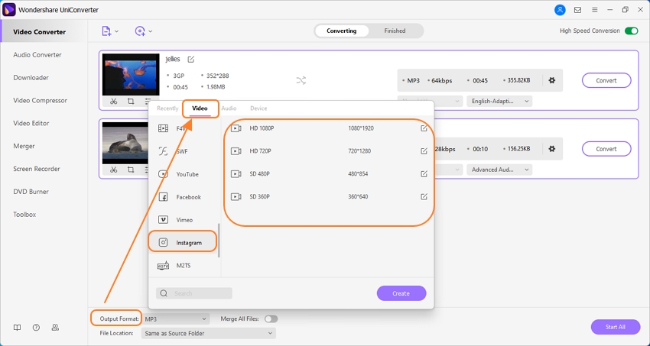Expand the English-Adapti... audio dropdown
650x346 pixels.
click(500, 101)
